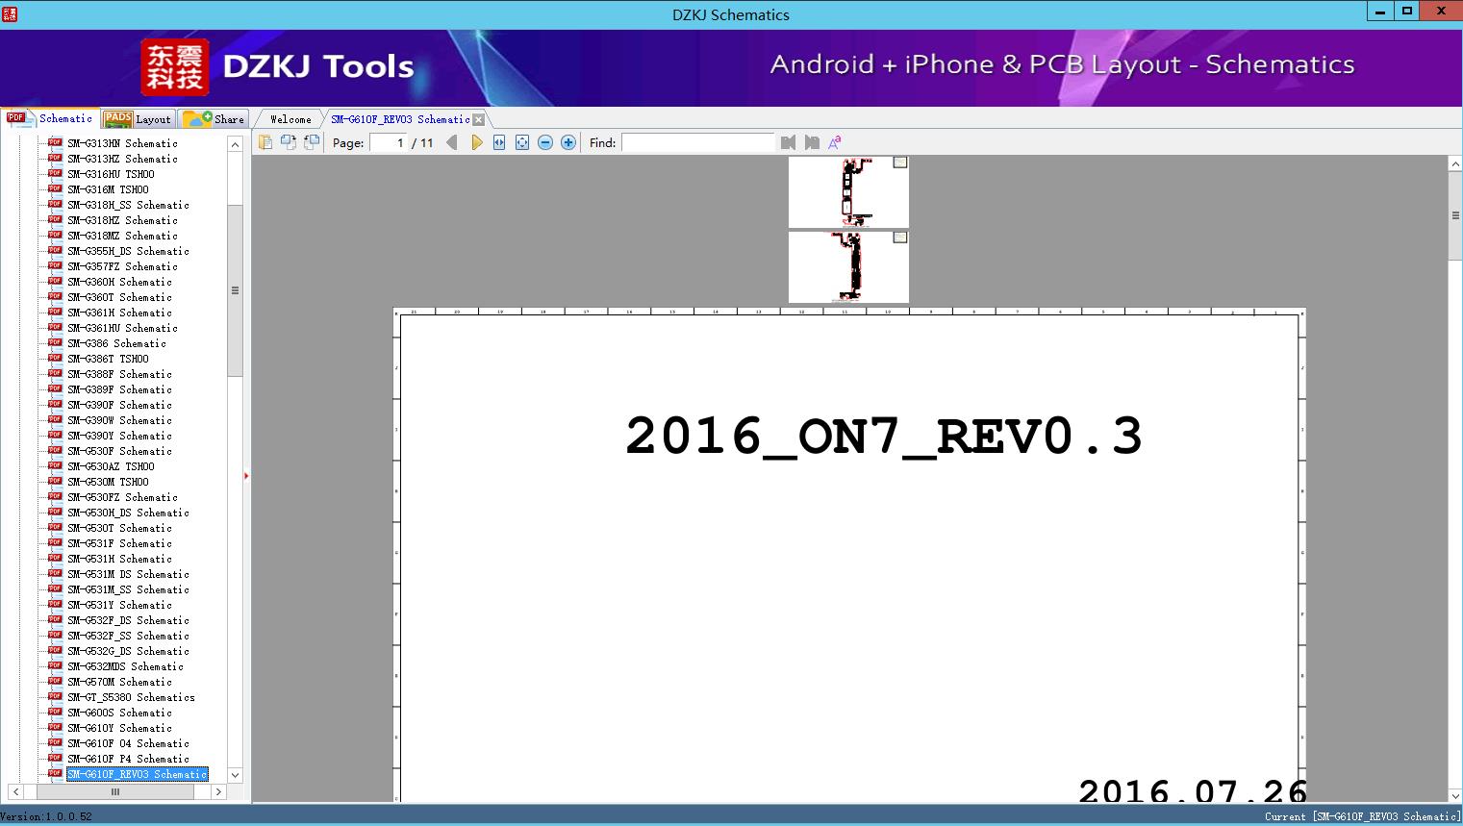
Task: Fit the page to width
Action: (x=499, y=142)
